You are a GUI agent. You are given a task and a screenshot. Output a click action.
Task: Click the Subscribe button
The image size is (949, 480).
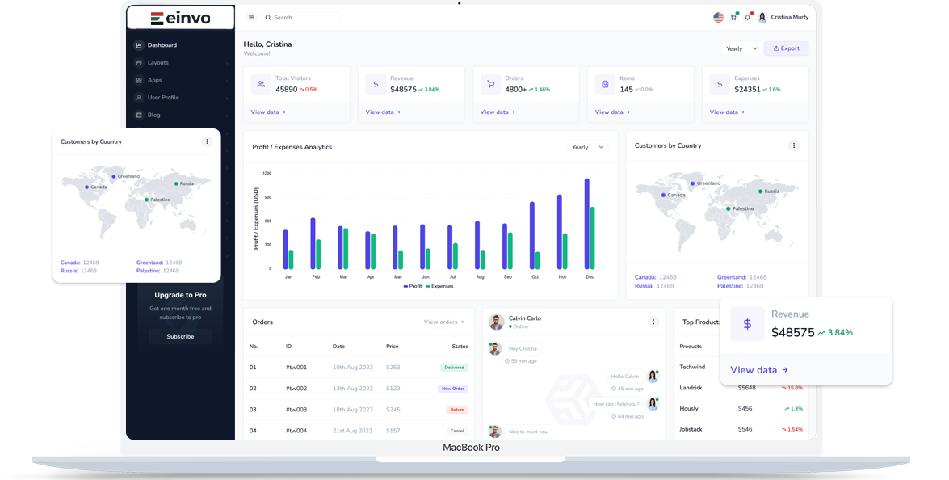coord(180,336)
